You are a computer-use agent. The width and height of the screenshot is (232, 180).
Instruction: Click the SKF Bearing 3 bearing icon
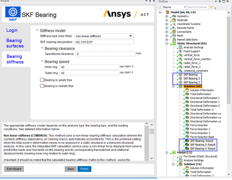click(180, 82)
